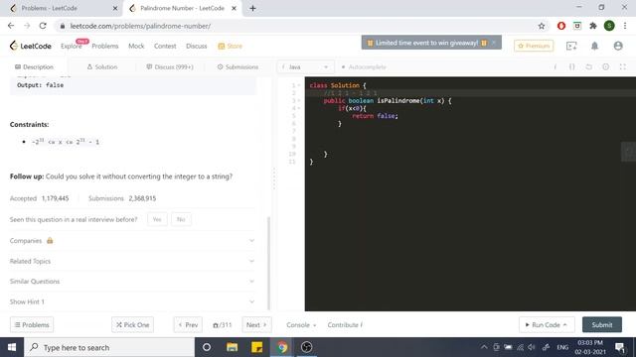Collapse code fold arrow on line 4
Viewport: 636px width, 357px height.
299,108
